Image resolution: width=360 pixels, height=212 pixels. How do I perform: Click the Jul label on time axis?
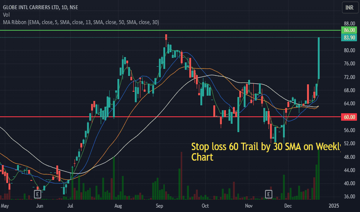tap(70, 206)
